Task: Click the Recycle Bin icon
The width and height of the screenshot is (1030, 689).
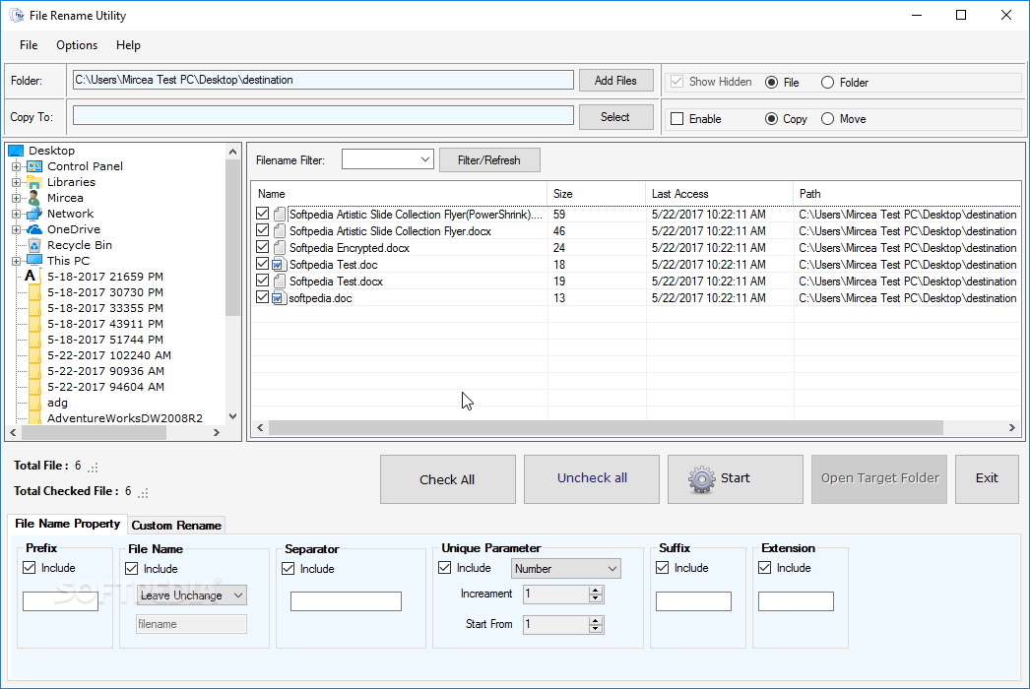Action: pos(34,245)
